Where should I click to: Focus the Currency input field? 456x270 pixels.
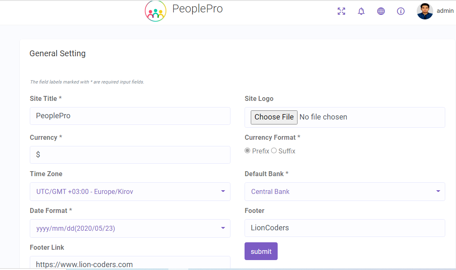130,155
